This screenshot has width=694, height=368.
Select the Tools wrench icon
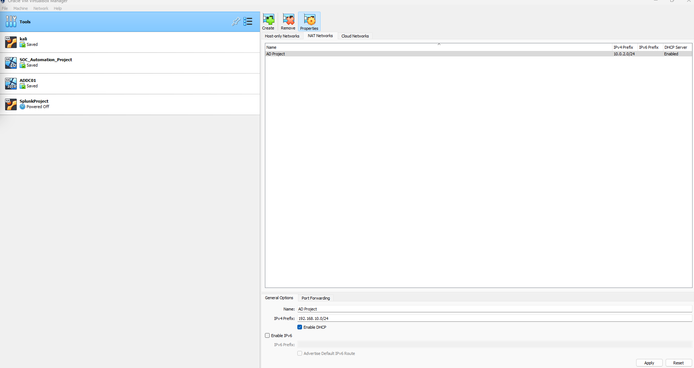tap(11, 22)
